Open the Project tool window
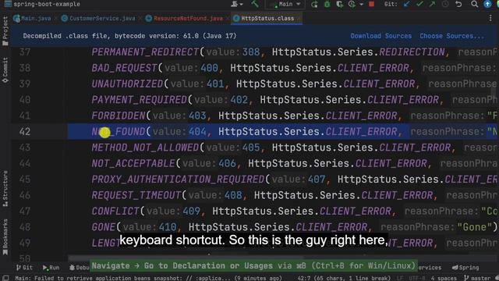The image size is (499, 281). point(5,31)
